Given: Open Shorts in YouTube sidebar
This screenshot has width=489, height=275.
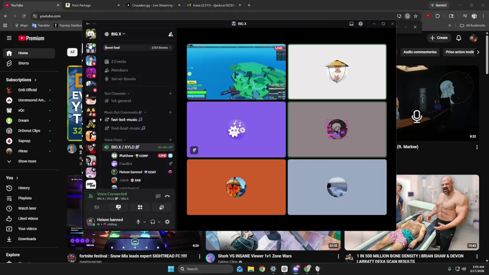Looking at the screenshot, I should (29, 63).
